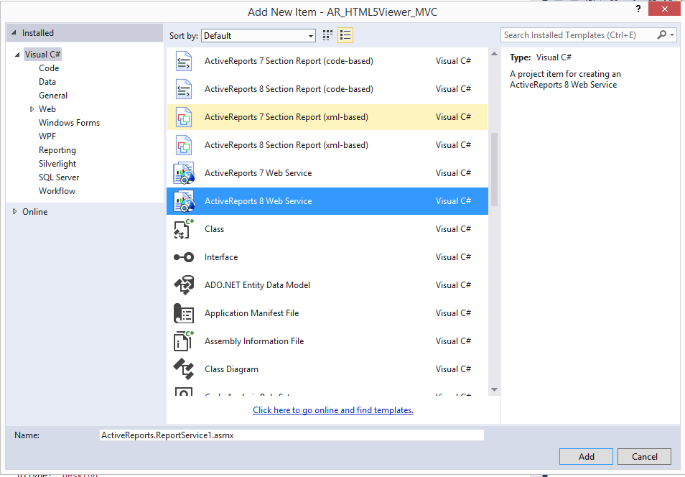Select the SQL Server category
The image size is (685, 477).
click(x=59, y=177)
